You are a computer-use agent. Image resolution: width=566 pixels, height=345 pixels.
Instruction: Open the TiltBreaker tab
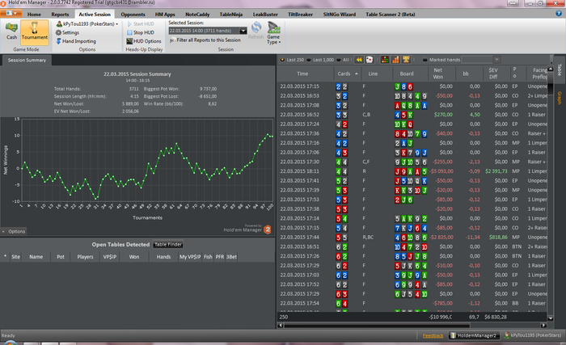pos(300,15)
